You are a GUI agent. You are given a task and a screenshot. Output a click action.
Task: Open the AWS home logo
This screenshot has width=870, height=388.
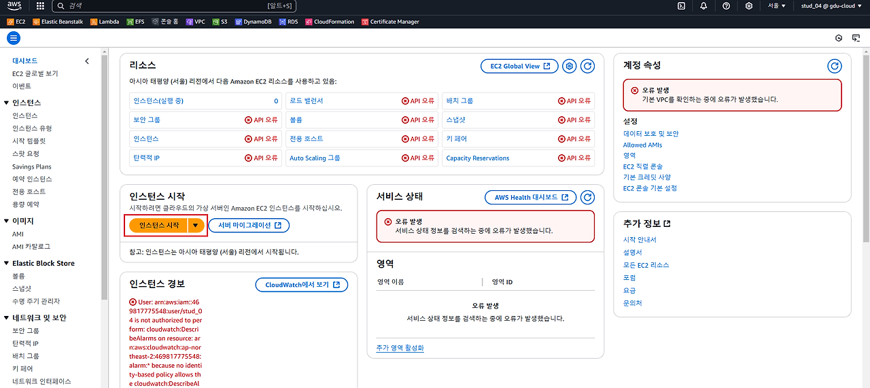[14, 6]
